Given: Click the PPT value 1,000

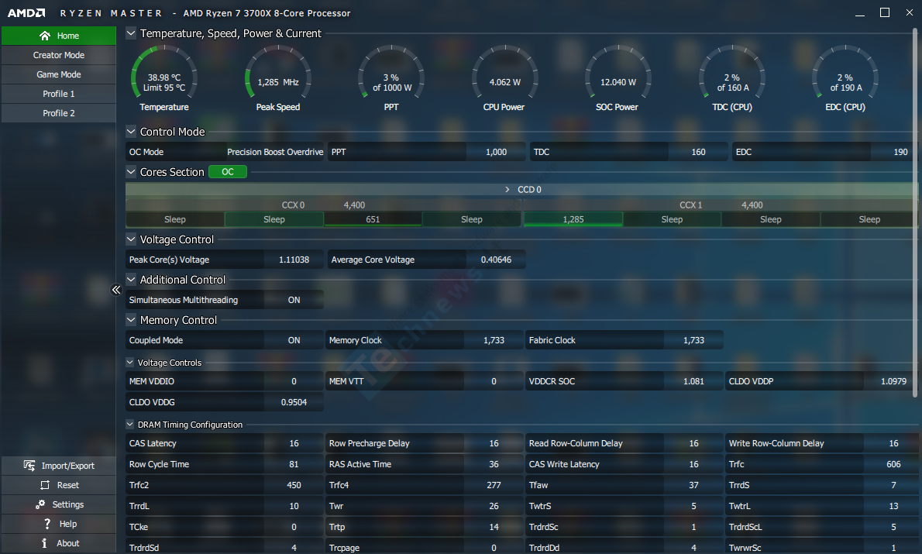Looking at the screenshot, I should click(x=496, y=152).
